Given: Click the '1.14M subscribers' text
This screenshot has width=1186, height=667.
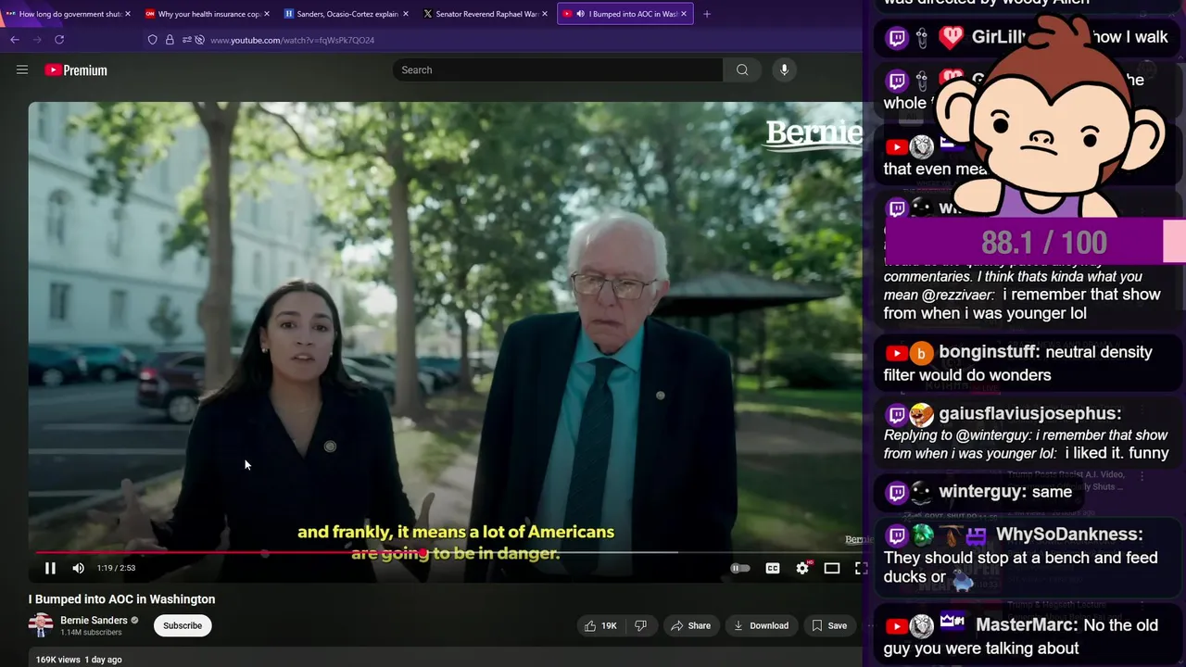Looking at the screenshot, I should coord(91,632).
